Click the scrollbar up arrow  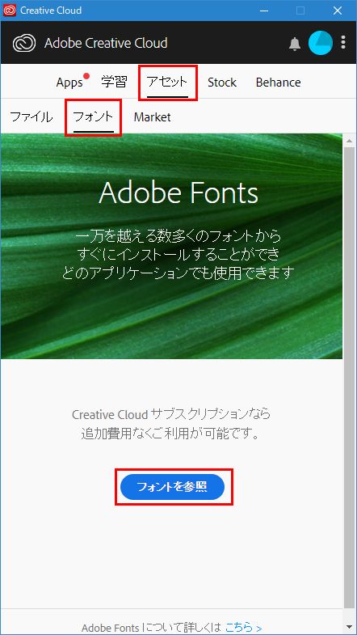pyautogui.click(x=349, y=141)
